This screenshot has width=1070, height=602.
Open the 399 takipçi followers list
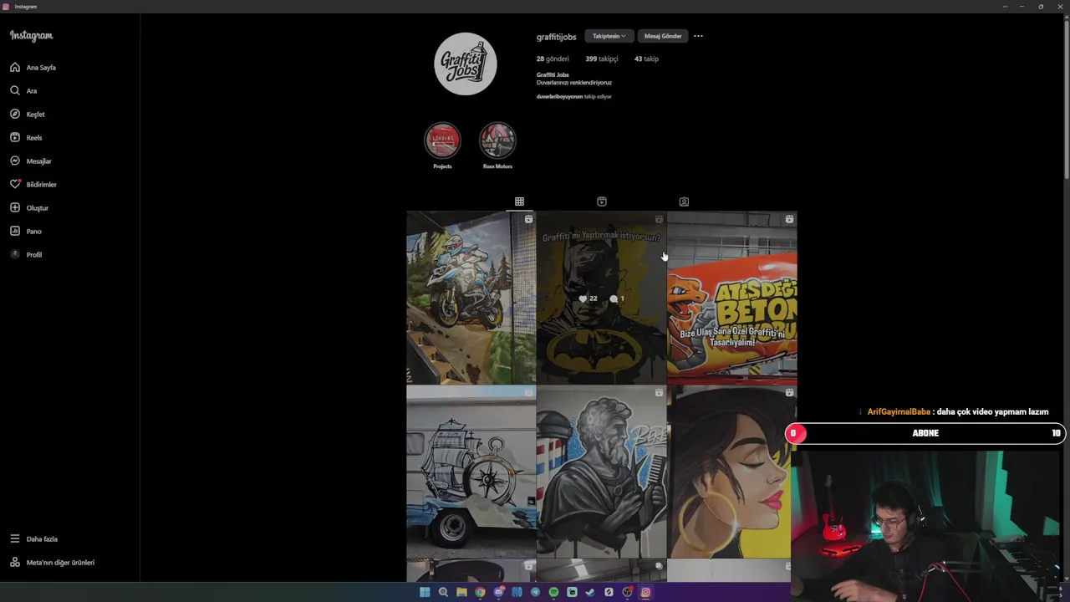pyautogui.click(x=602, y=59)
